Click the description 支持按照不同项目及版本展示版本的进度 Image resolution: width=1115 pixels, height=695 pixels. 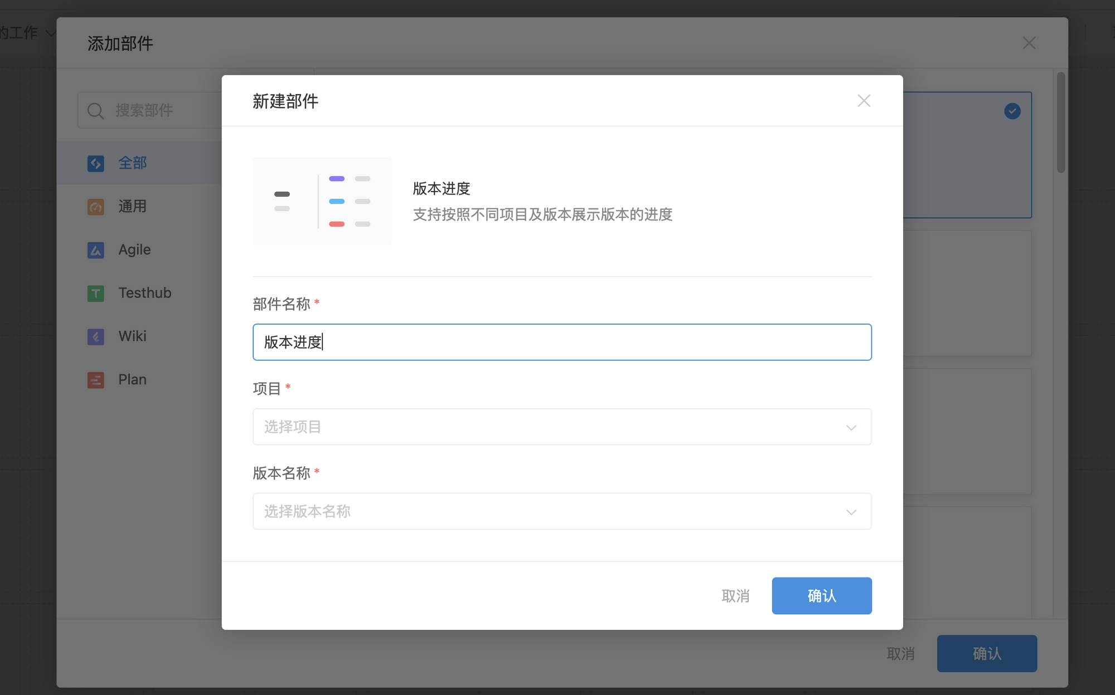[542, 214]
